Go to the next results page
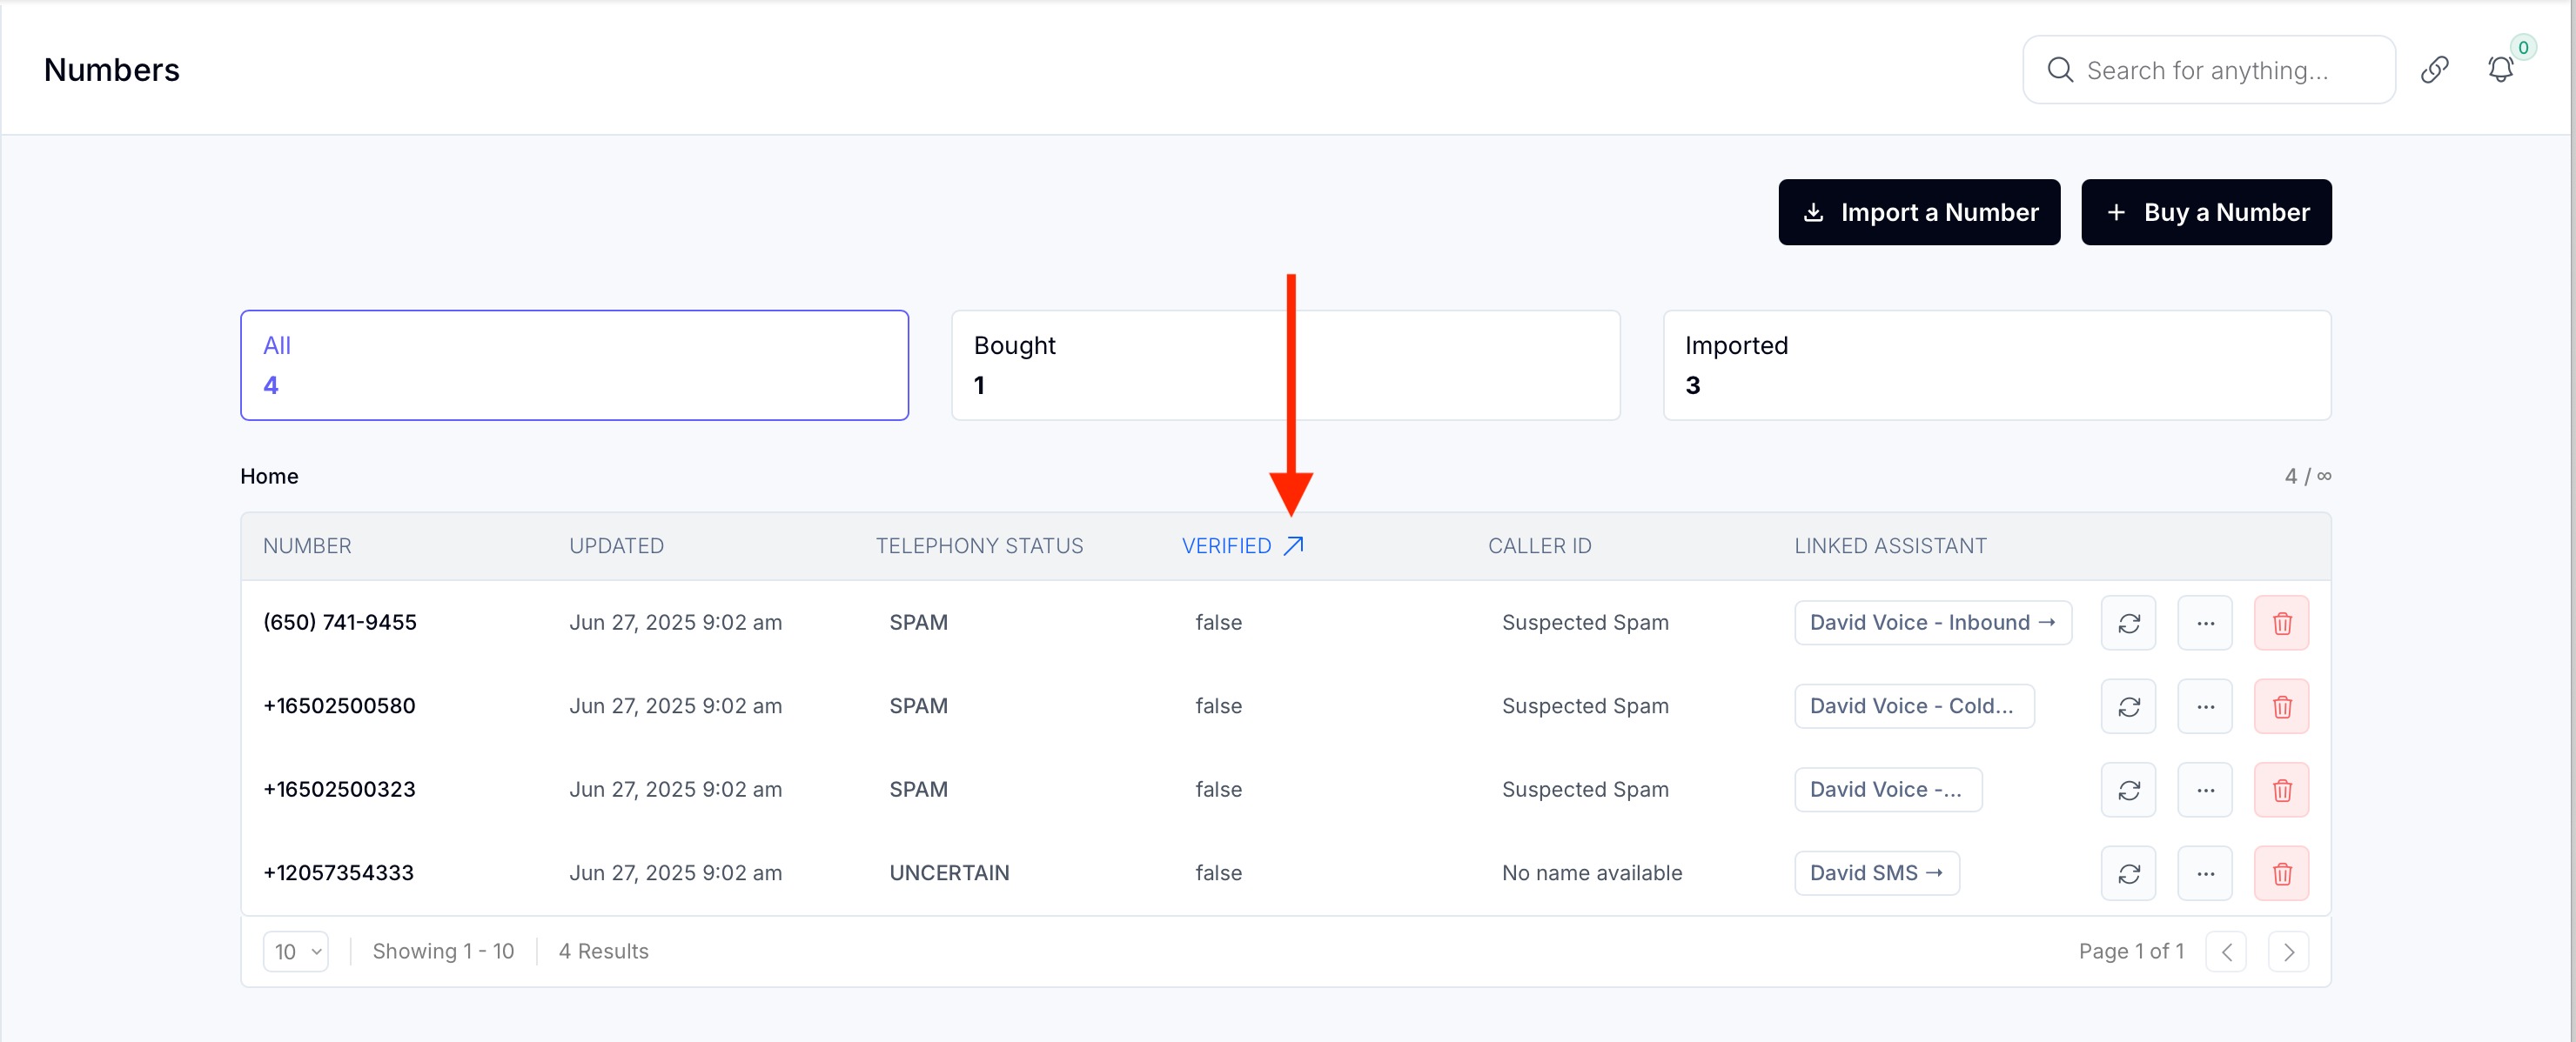 click(x=2287, y=951)
